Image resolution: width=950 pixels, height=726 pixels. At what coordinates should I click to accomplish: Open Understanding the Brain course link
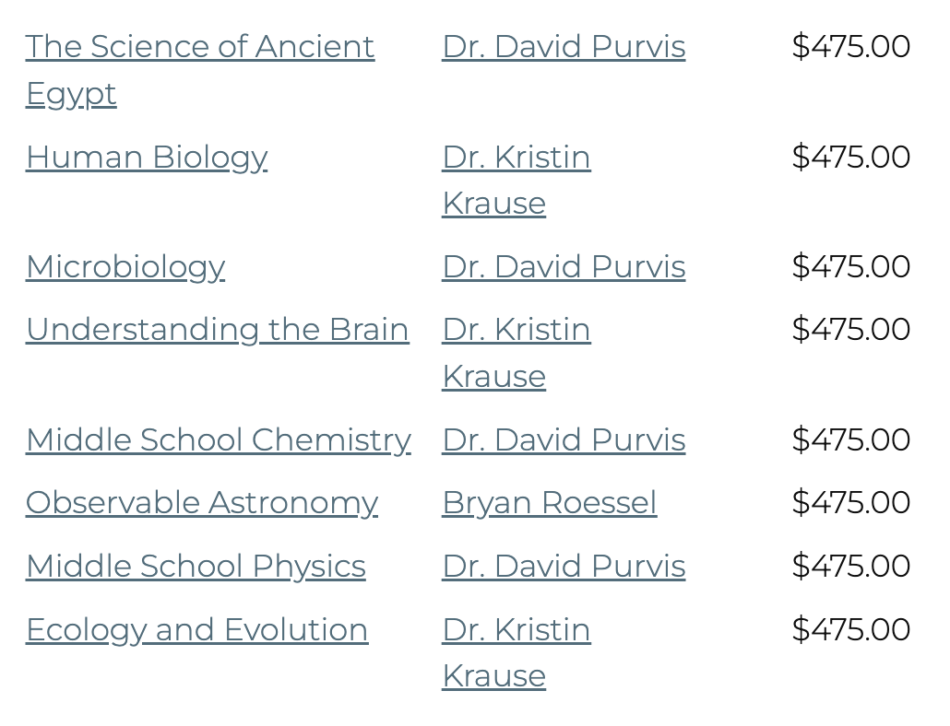coord(218,330)
